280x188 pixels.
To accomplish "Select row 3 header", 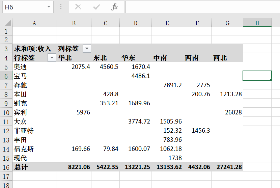I will tap(6, 49).
